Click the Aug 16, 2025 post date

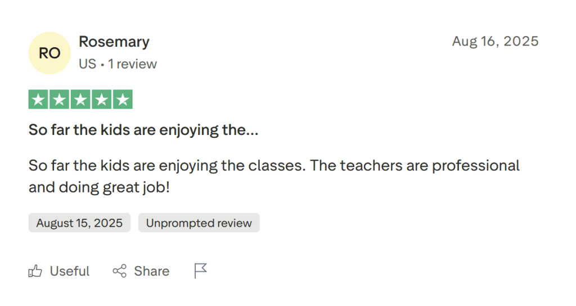pos(495,41)
